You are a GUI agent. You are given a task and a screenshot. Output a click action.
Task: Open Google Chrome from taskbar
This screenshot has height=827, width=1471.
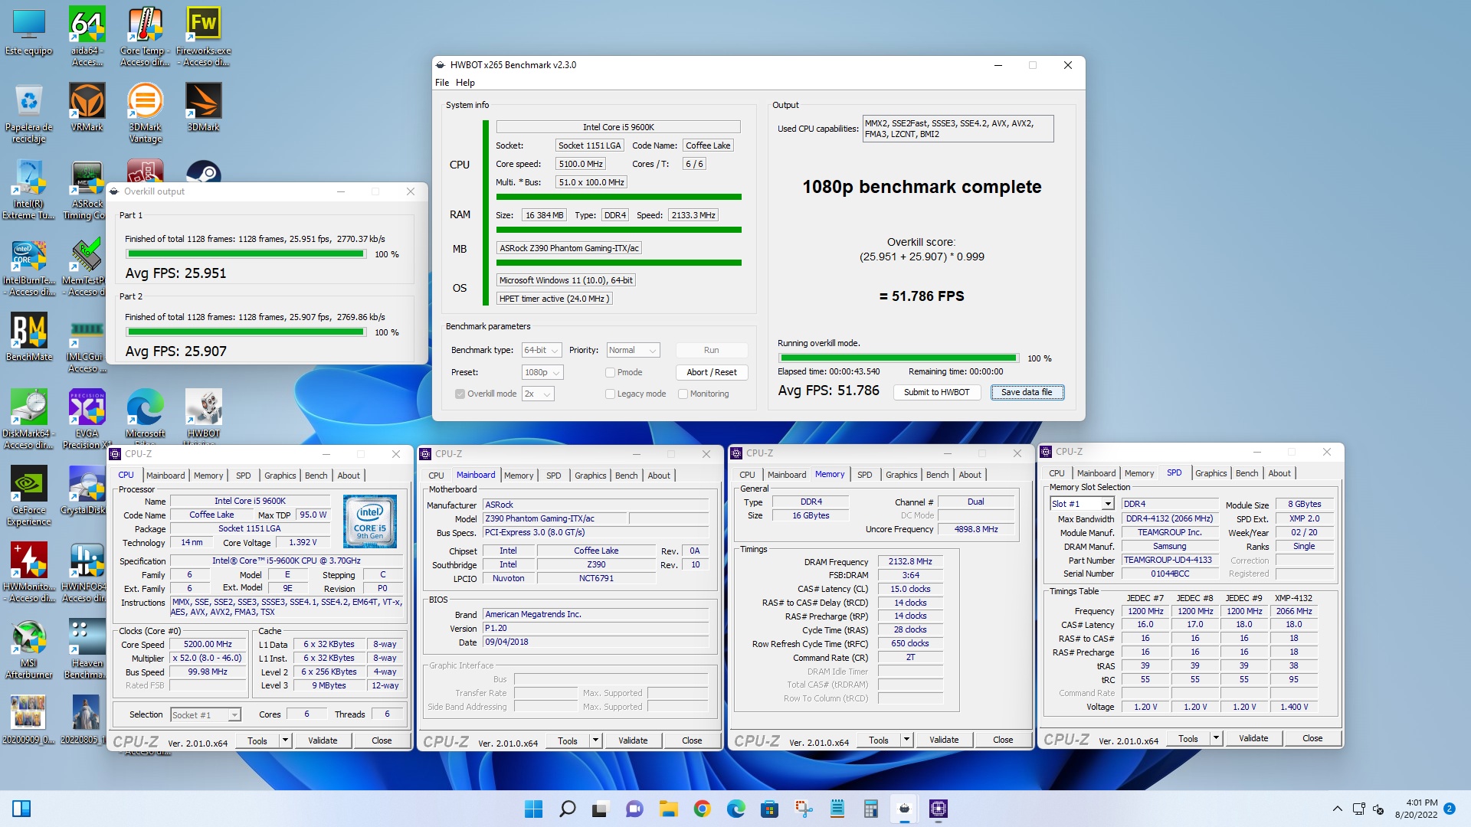(x=702, y=809)
